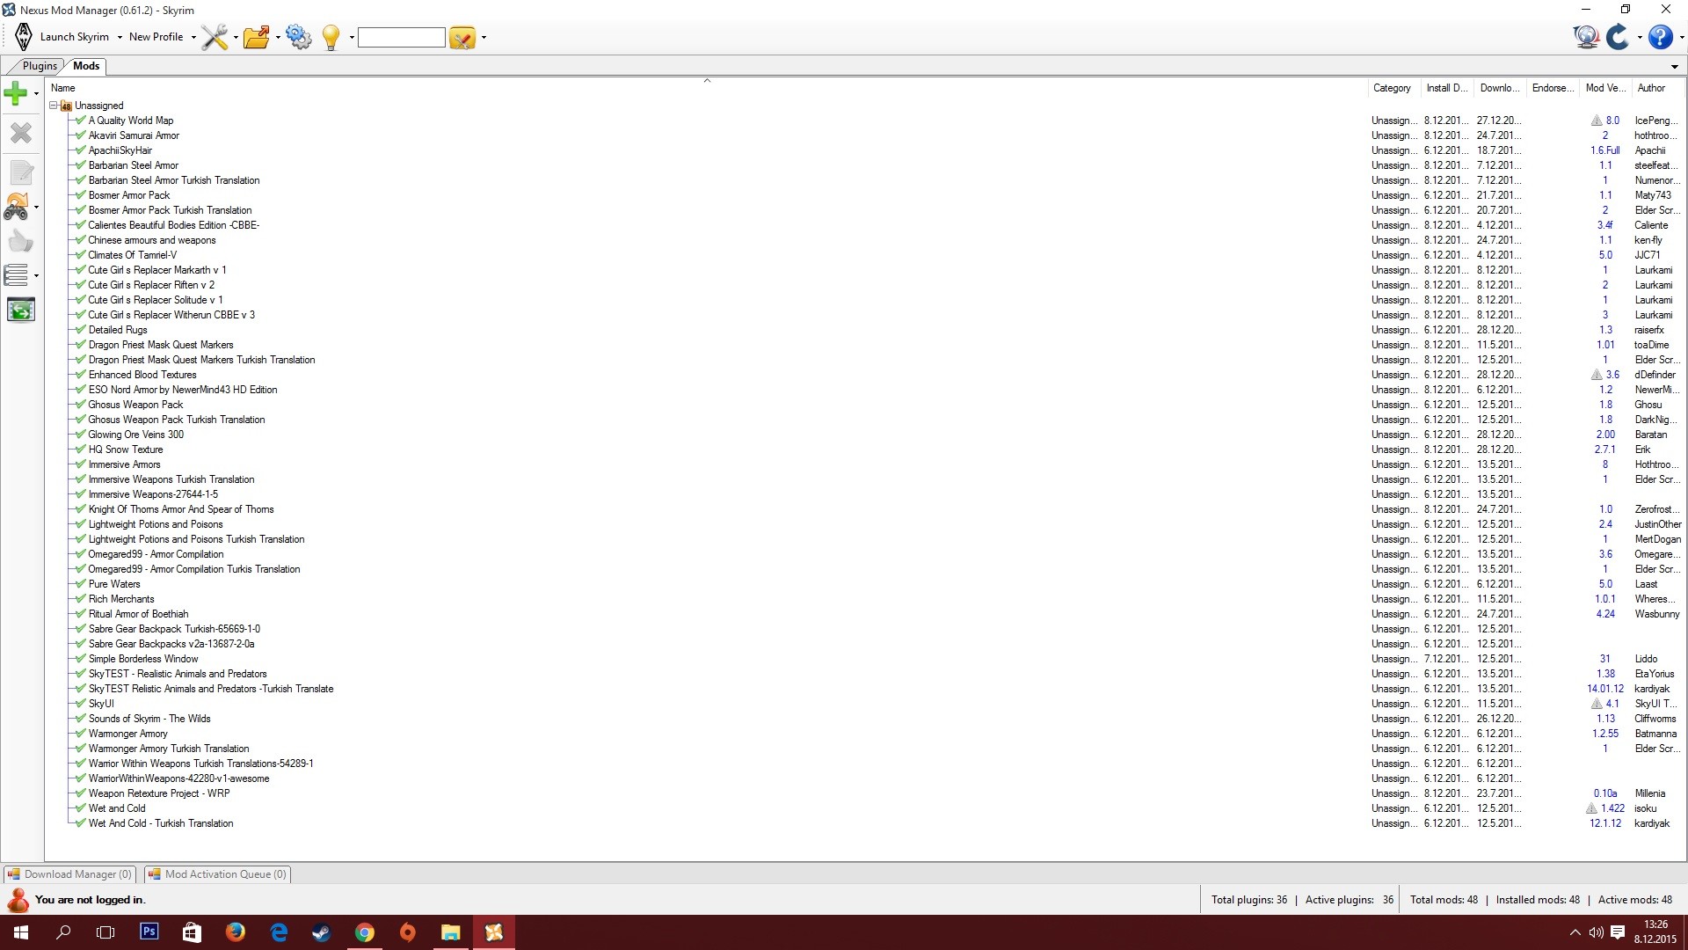Open Photoshop from the taskbar
Screen dimensions: 1688x950
point(149,932)
